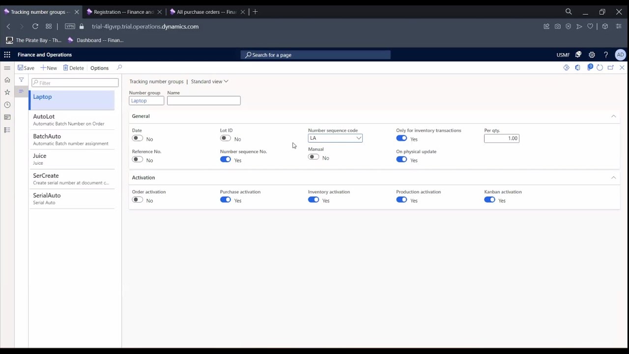The width and height of the screenshot is (629, 354).
Task: Switch to the Registration browser tab
Action: 124,12
